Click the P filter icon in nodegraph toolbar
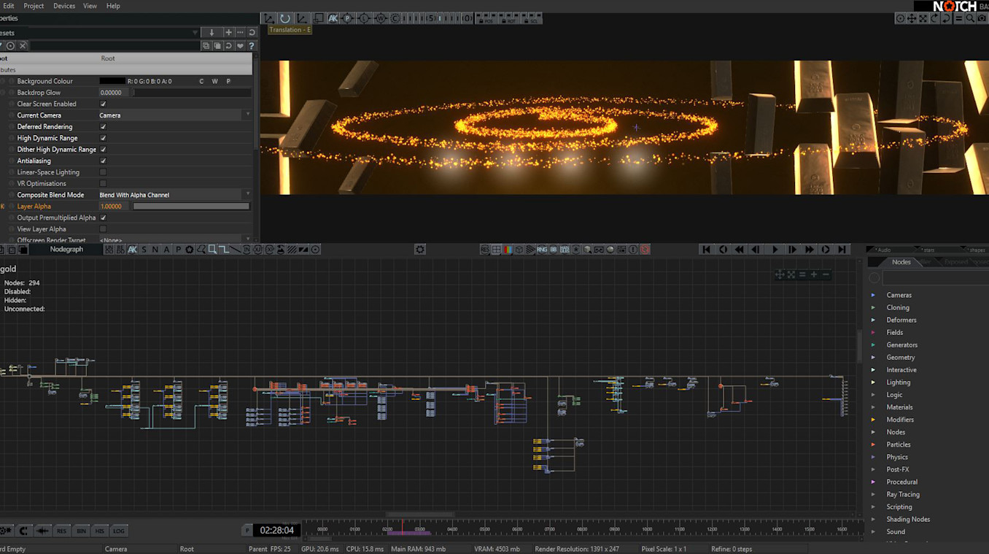 178,250
